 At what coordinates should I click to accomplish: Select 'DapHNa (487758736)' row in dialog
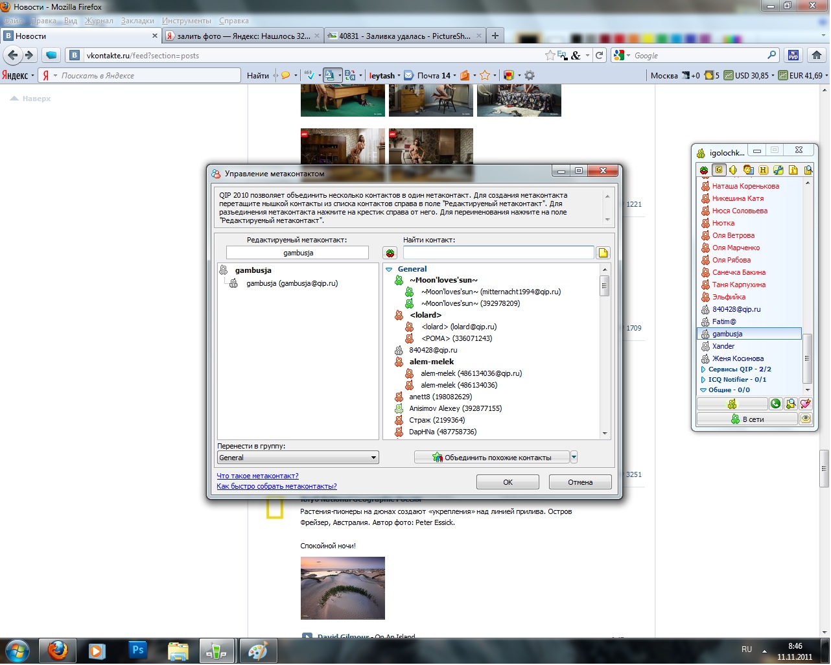[x=443, y=432]
